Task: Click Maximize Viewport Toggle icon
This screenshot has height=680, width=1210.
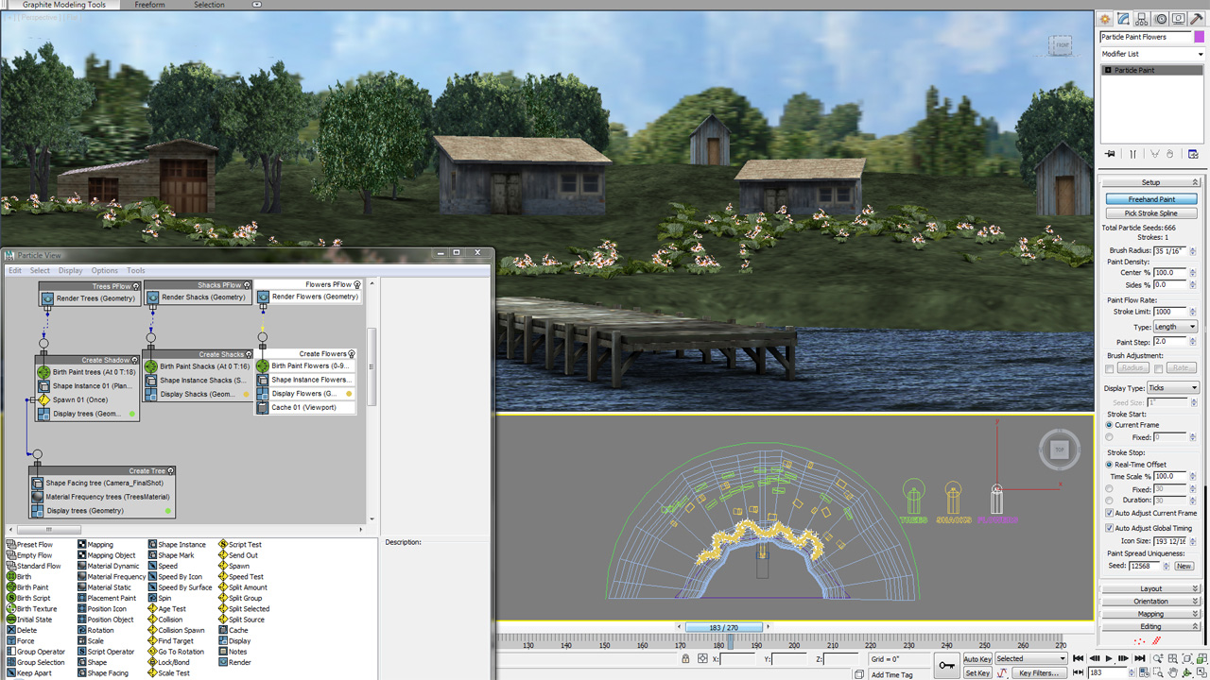Action: (x=1201, y=672)
